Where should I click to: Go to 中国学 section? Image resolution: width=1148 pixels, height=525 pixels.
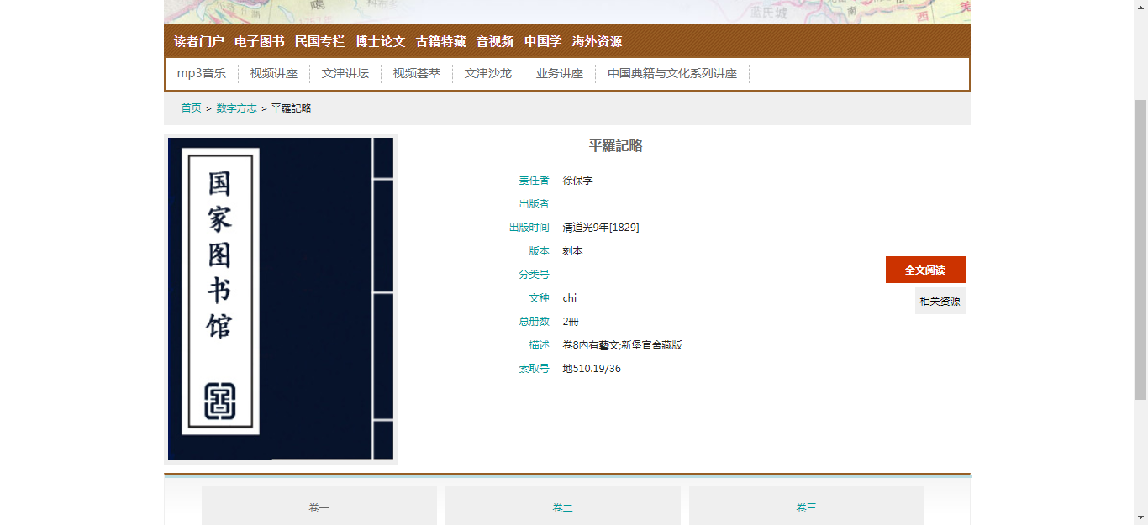(543, 41)
